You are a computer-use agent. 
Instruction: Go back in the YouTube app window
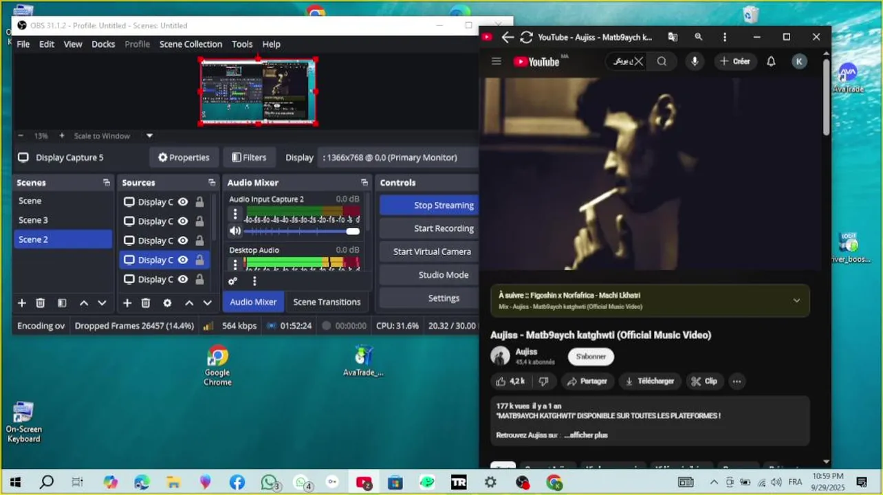pyautogui.click(x=508, y=37)
